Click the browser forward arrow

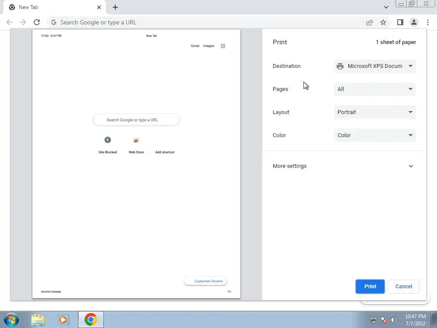(x=23, y=22)
